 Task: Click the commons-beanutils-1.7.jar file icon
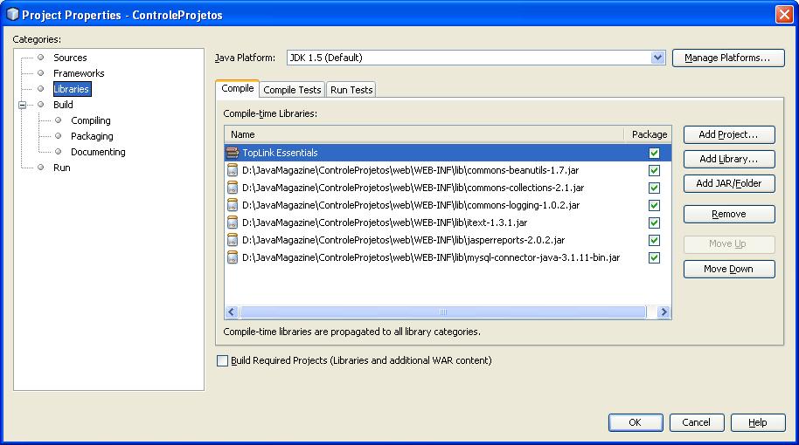click(x=233, y=170)
